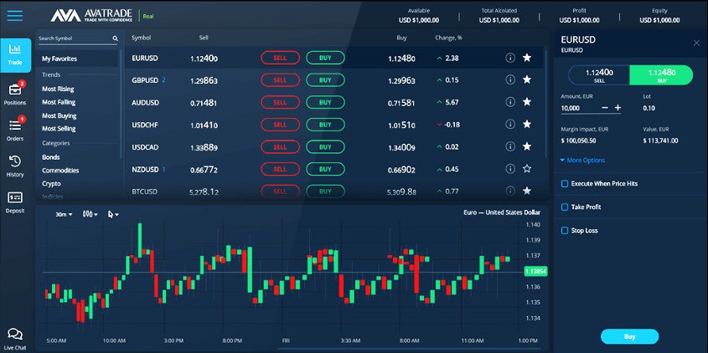Select Most Falling trend

(x=59, y=102)
